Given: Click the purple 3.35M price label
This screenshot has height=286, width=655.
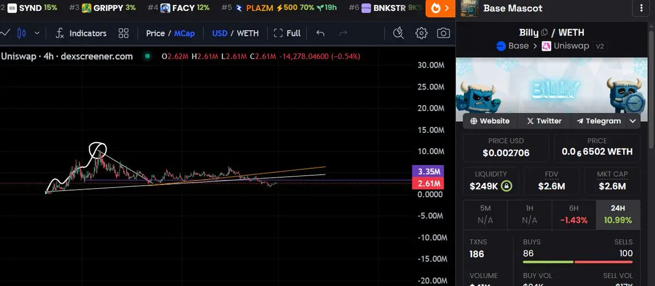Looking at the screenshot, I should pyautogui.click(x=428, y=172).
